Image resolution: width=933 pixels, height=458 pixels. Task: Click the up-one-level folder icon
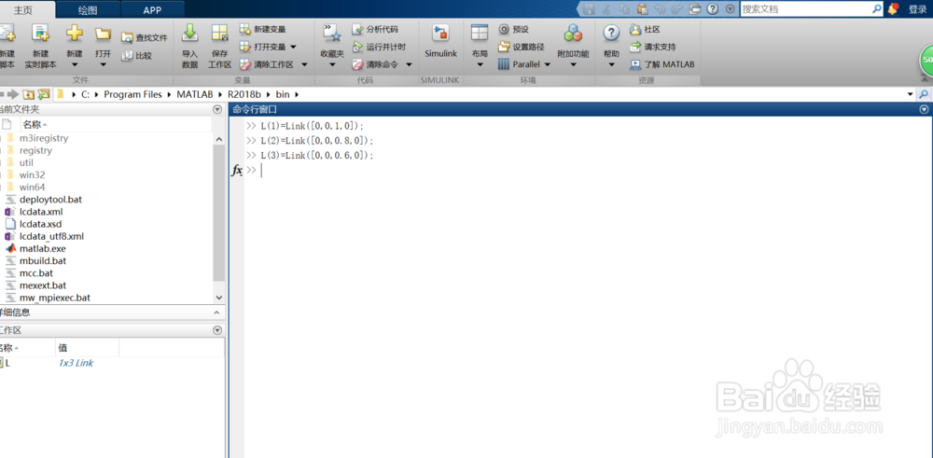(x=28, y=94)
